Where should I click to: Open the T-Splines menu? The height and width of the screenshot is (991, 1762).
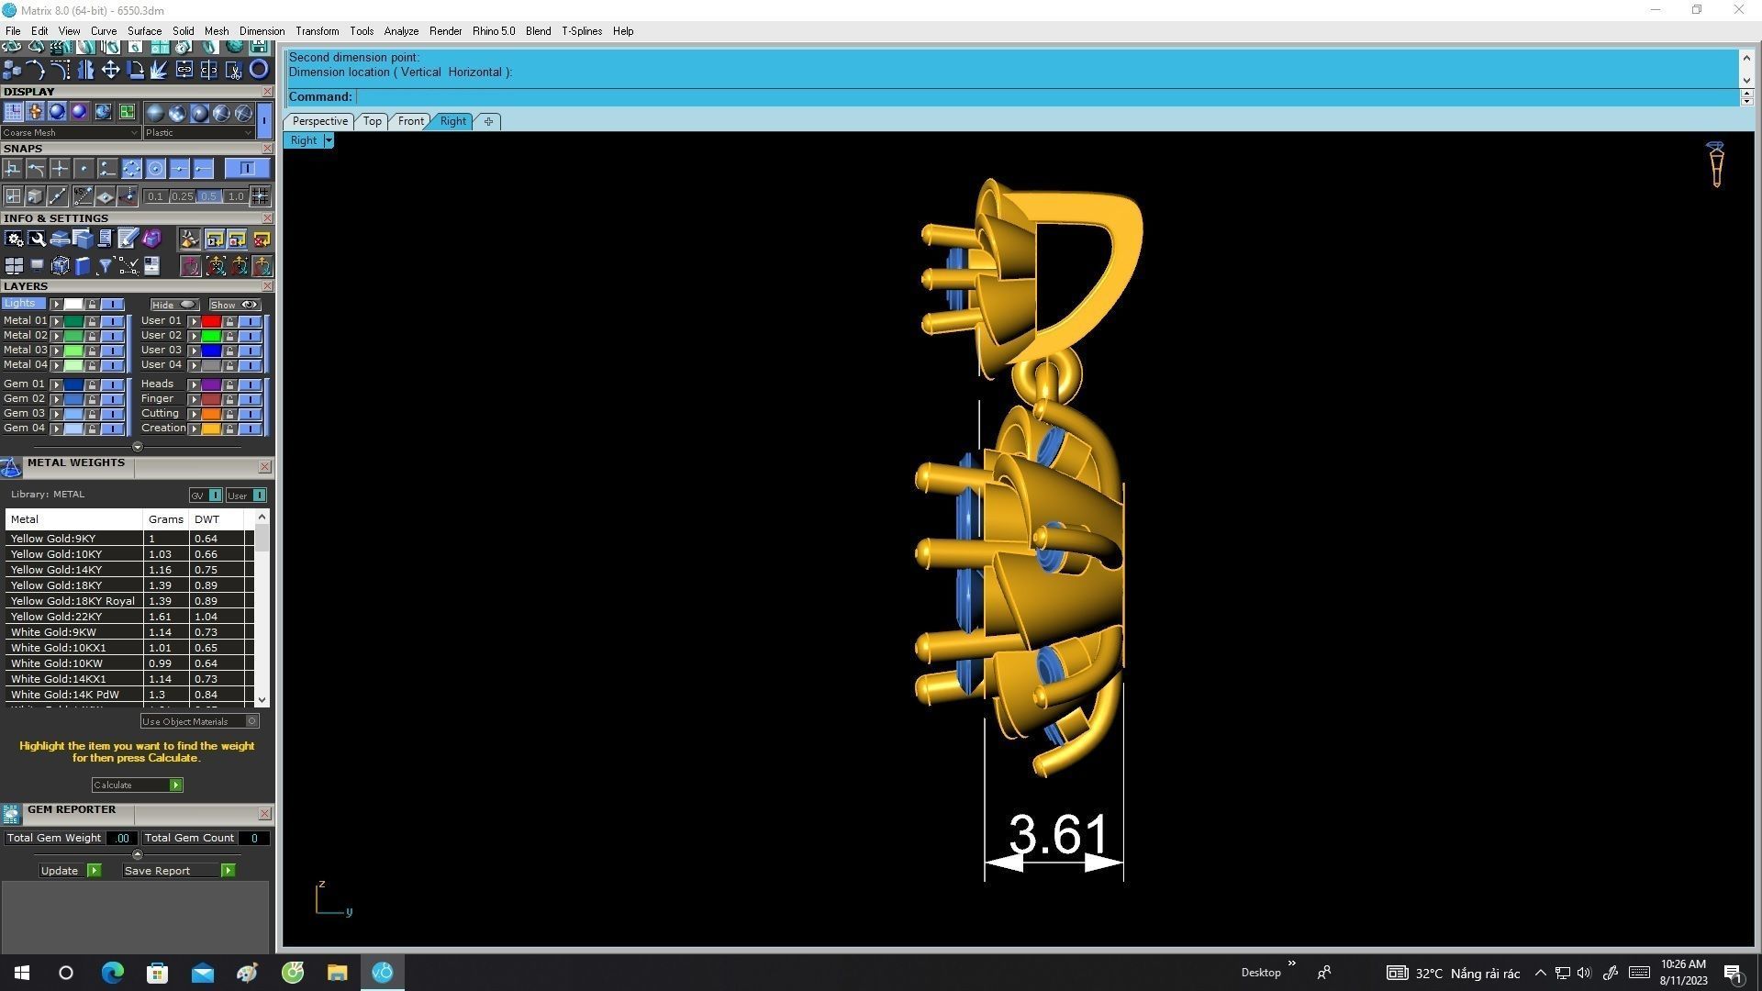tap(581, 31)
